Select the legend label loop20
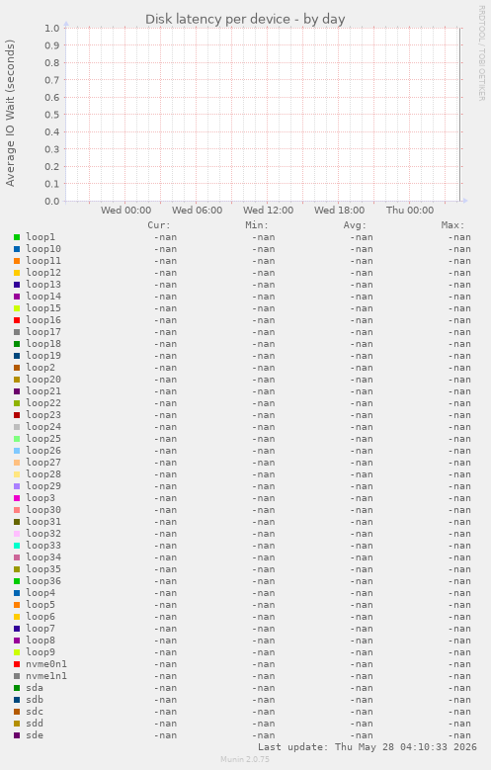The image size is (491, 770). [x=43, y=380]
